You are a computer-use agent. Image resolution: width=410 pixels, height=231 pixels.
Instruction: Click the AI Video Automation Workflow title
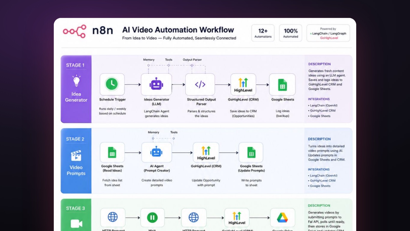178,30
